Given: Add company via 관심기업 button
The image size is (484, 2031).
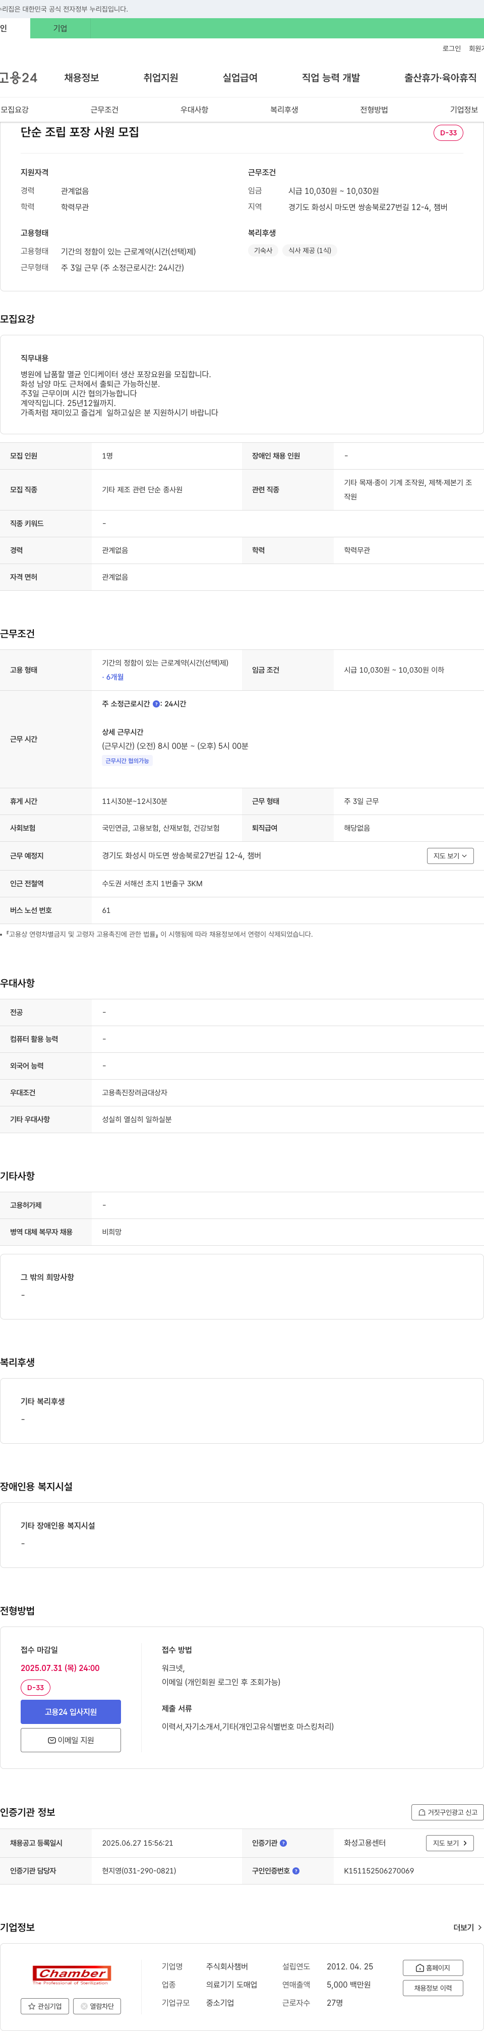Looking at the screenshot, I should [x=45, y=2007].
